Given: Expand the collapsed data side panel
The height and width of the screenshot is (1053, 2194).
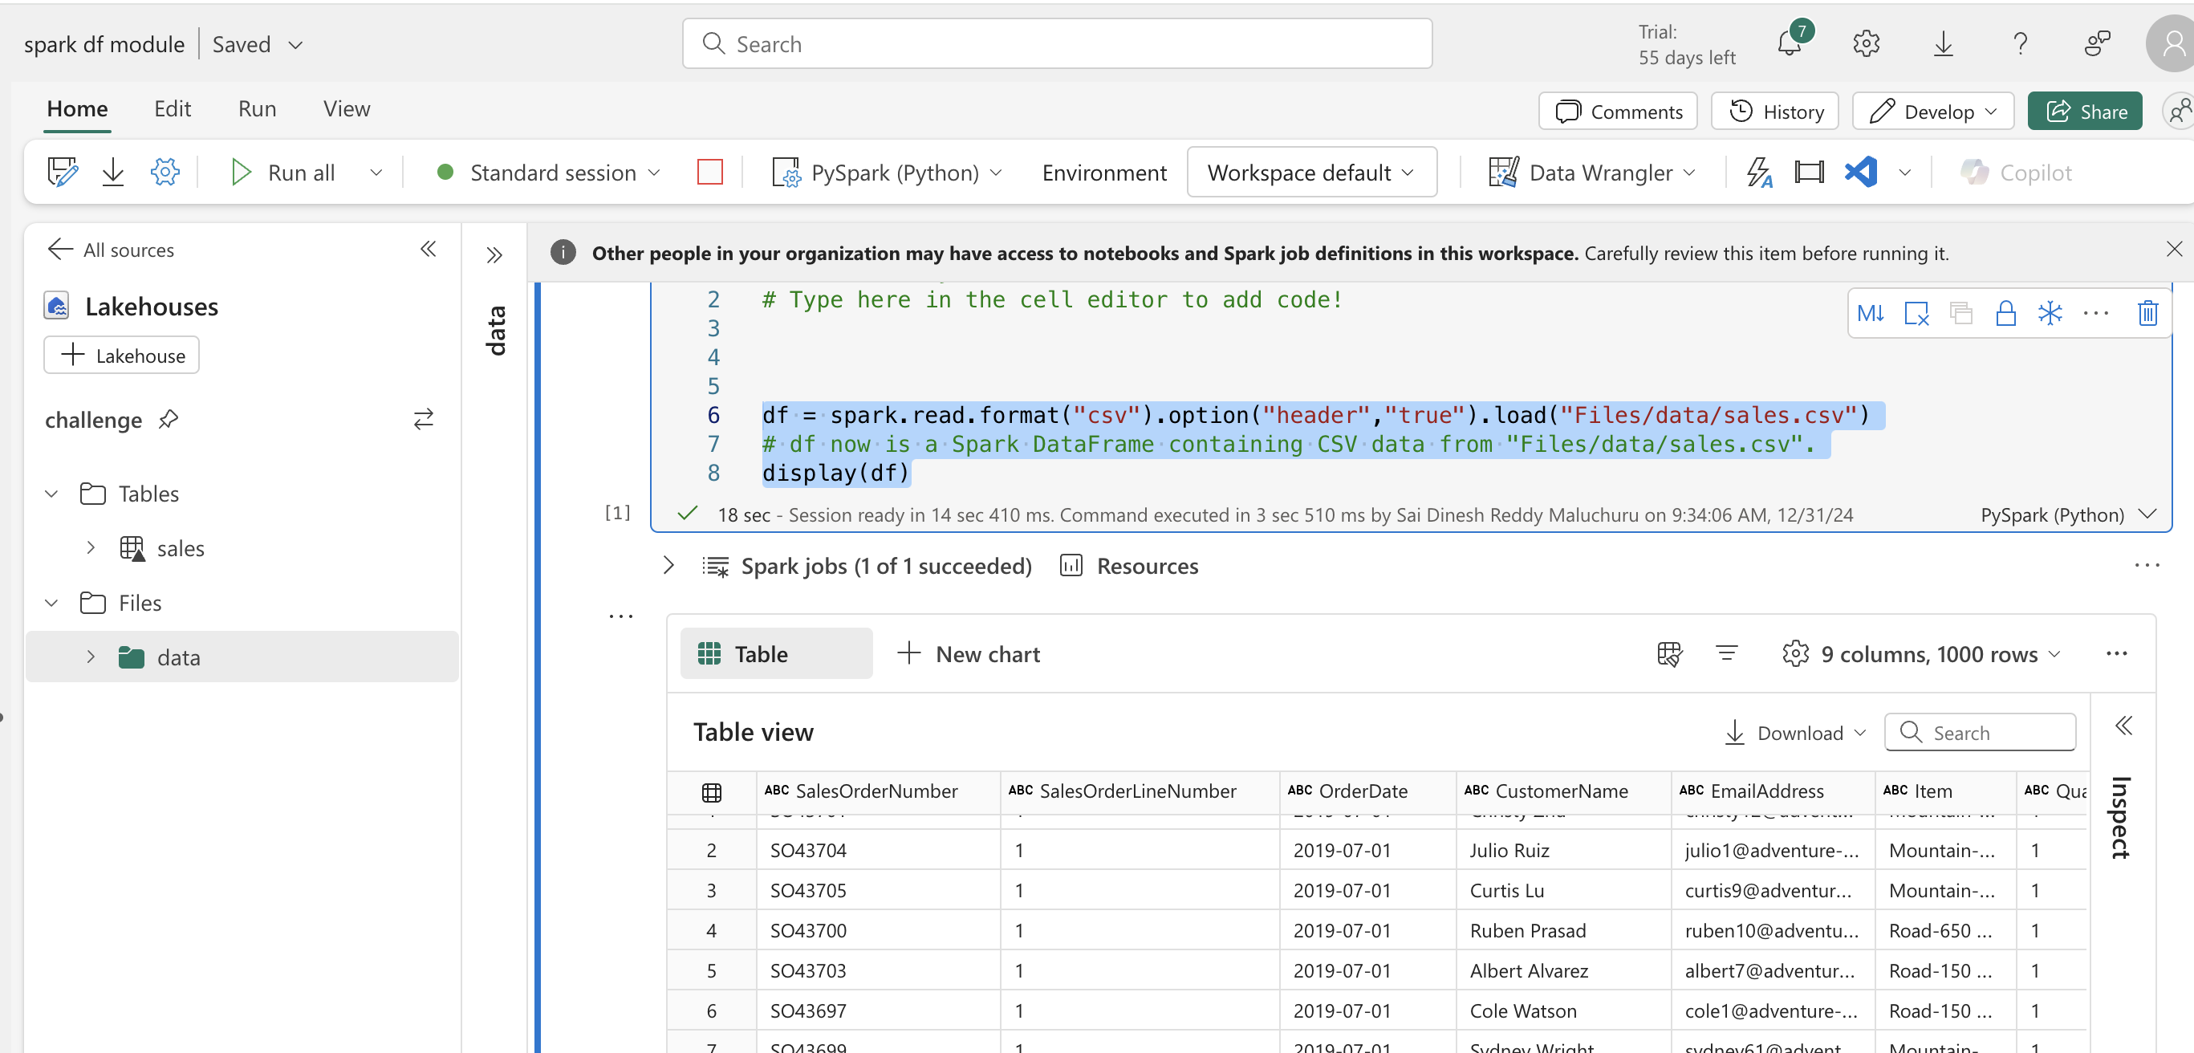Looking at the screenshot, I should click(x=494, y=254).
